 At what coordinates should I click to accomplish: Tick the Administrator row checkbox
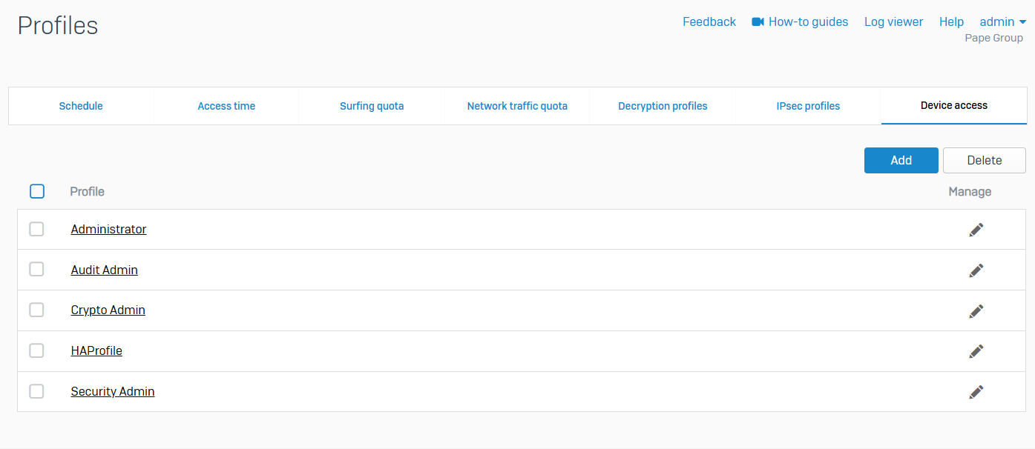[36, 230]
